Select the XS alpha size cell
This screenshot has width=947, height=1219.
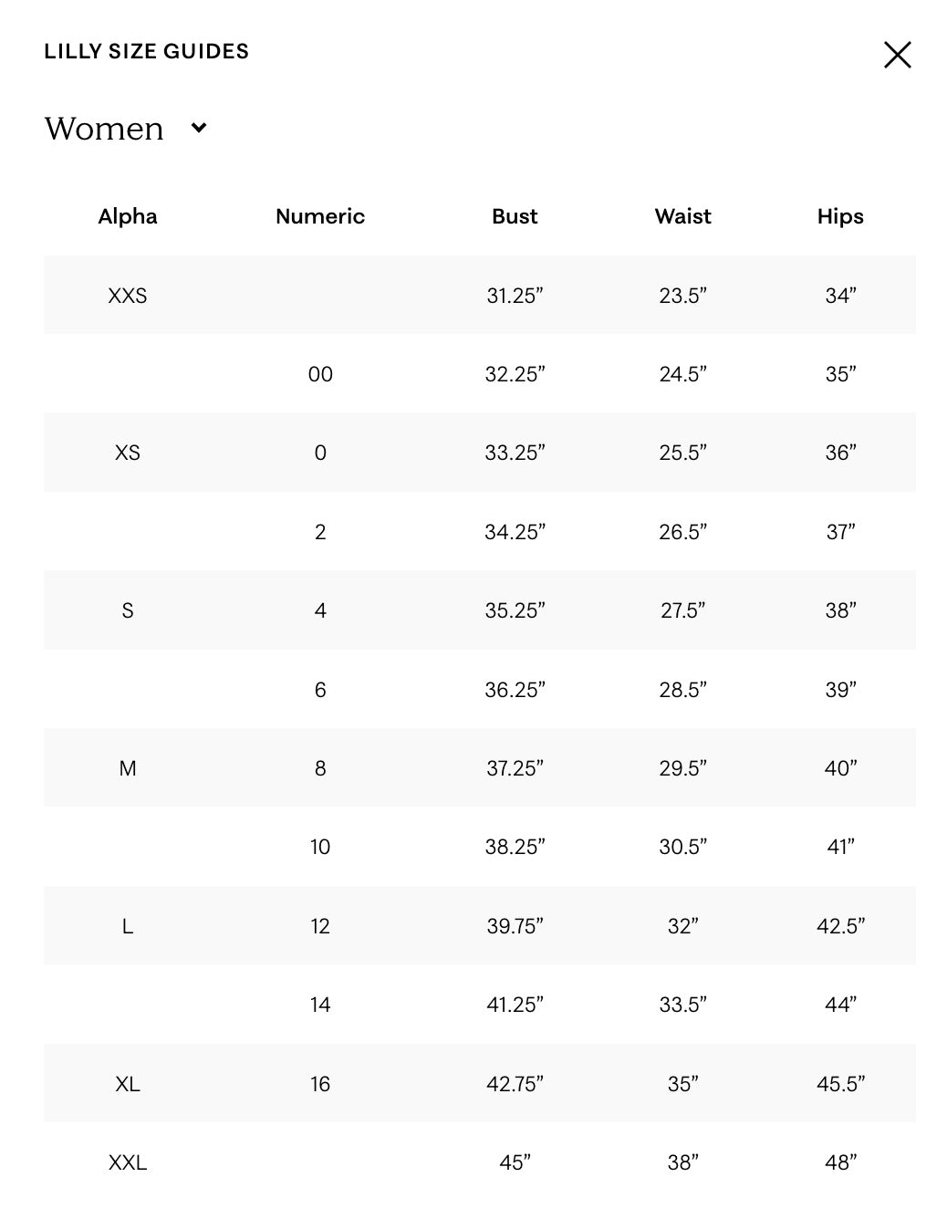[x=128, y=453]
